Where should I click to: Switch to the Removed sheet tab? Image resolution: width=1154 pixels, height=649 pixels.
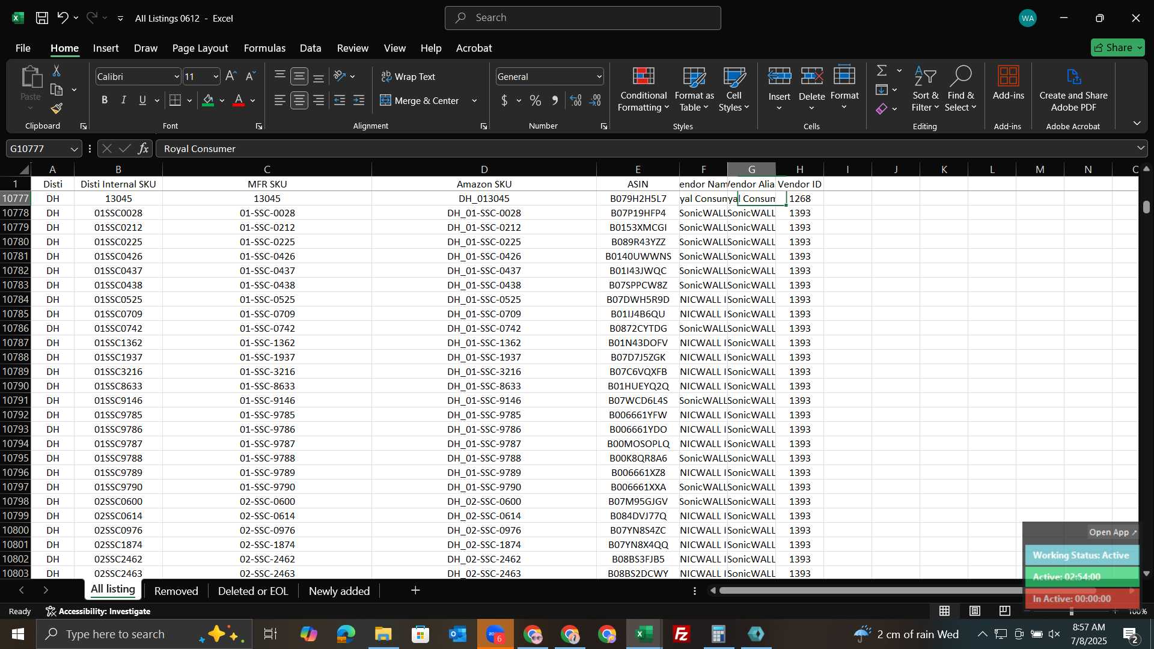176,591
